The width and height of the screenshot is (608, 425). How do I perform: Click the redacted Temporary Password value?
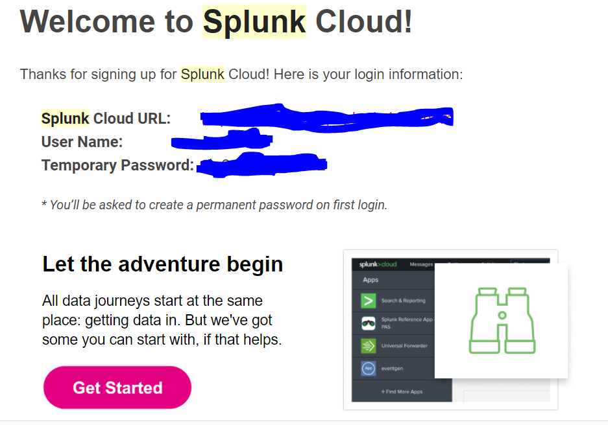(261, 165)
